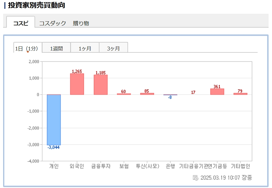Screen dimensions: 272x188
Task: Click the clock icon beside the timestamp
Action: point(195,178)
